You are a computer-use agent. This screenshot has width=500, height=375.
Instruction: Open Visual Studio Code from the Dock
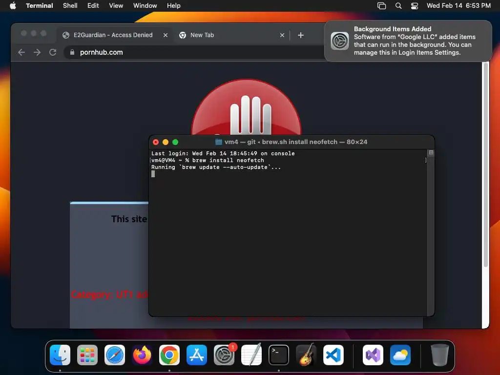click(333, 355)
